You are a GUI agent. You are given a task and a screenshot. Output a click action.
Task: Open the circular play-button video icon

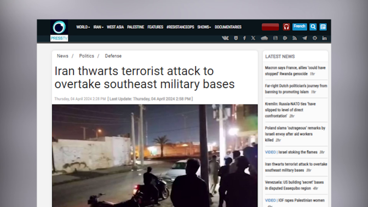pyautogui.click(x=285, y=38)
